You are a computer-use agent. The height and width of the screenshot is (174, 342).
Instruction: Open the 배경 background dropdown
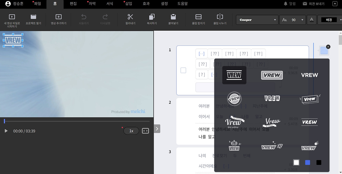tap(330, 20)
